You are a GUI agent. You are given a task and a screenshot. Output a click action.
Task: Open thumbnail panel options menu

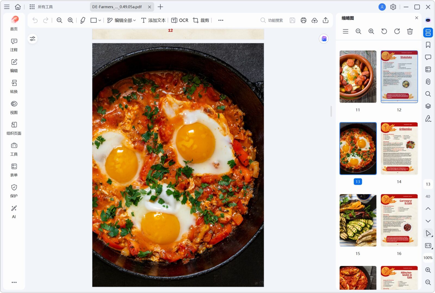click(x=346, y=31)
